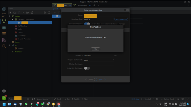The image size is (191, 107).
Task: Click the refresh icon beside Target
Action: [33, 99]
